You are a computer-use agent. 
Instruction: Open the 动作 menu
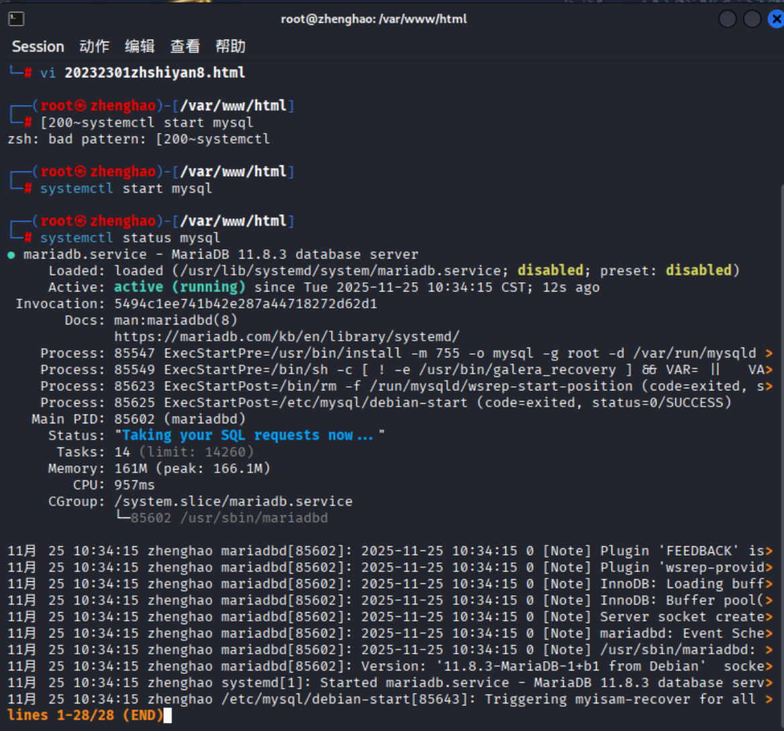click(95, 46)
